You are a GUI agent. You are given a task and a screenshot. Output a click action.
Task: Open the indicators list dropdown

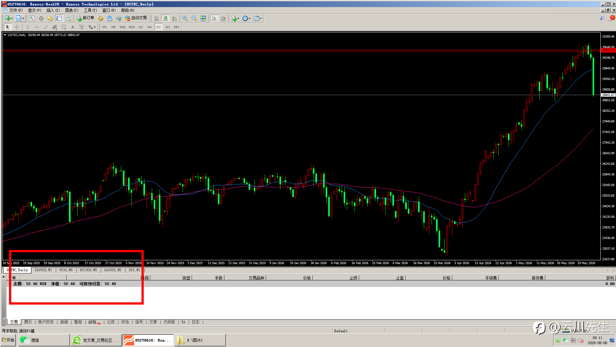point(235,18)
